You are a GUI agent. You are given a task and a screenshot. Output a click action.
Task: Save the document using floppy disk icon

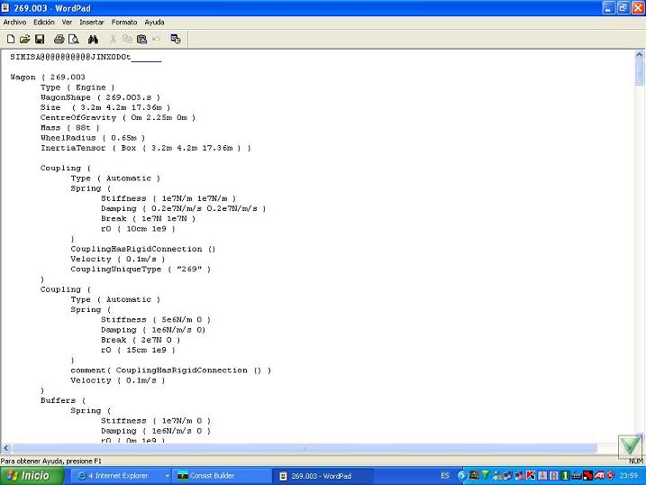40,39
